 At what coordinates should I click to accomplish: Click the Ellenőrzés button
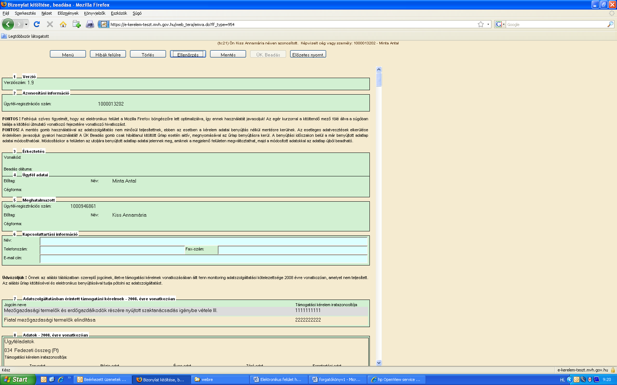tap(188, 54)
